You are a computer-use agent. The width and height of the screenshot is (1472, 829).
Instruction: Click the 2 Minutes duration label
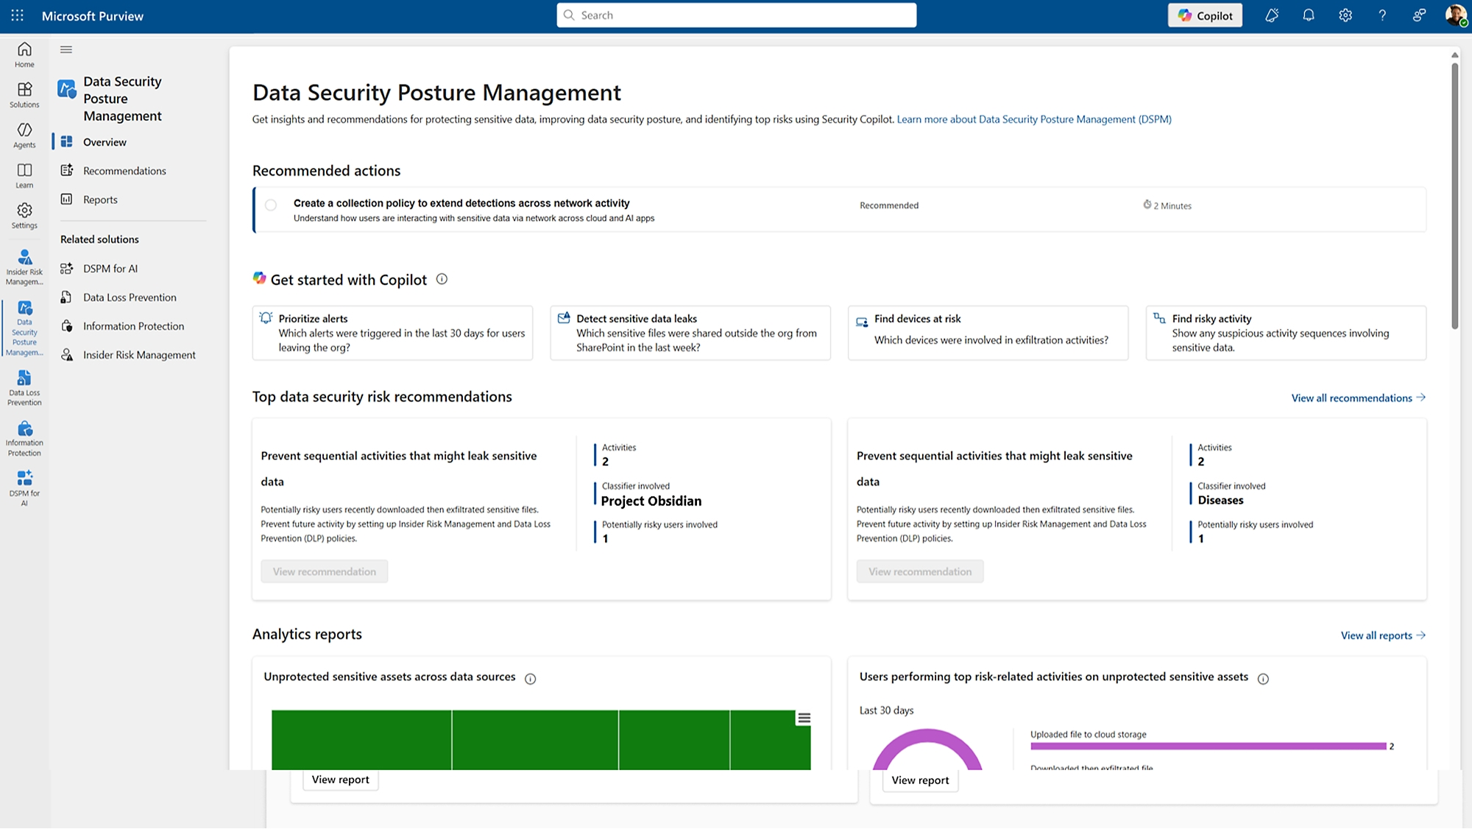tap(1167, 205)
